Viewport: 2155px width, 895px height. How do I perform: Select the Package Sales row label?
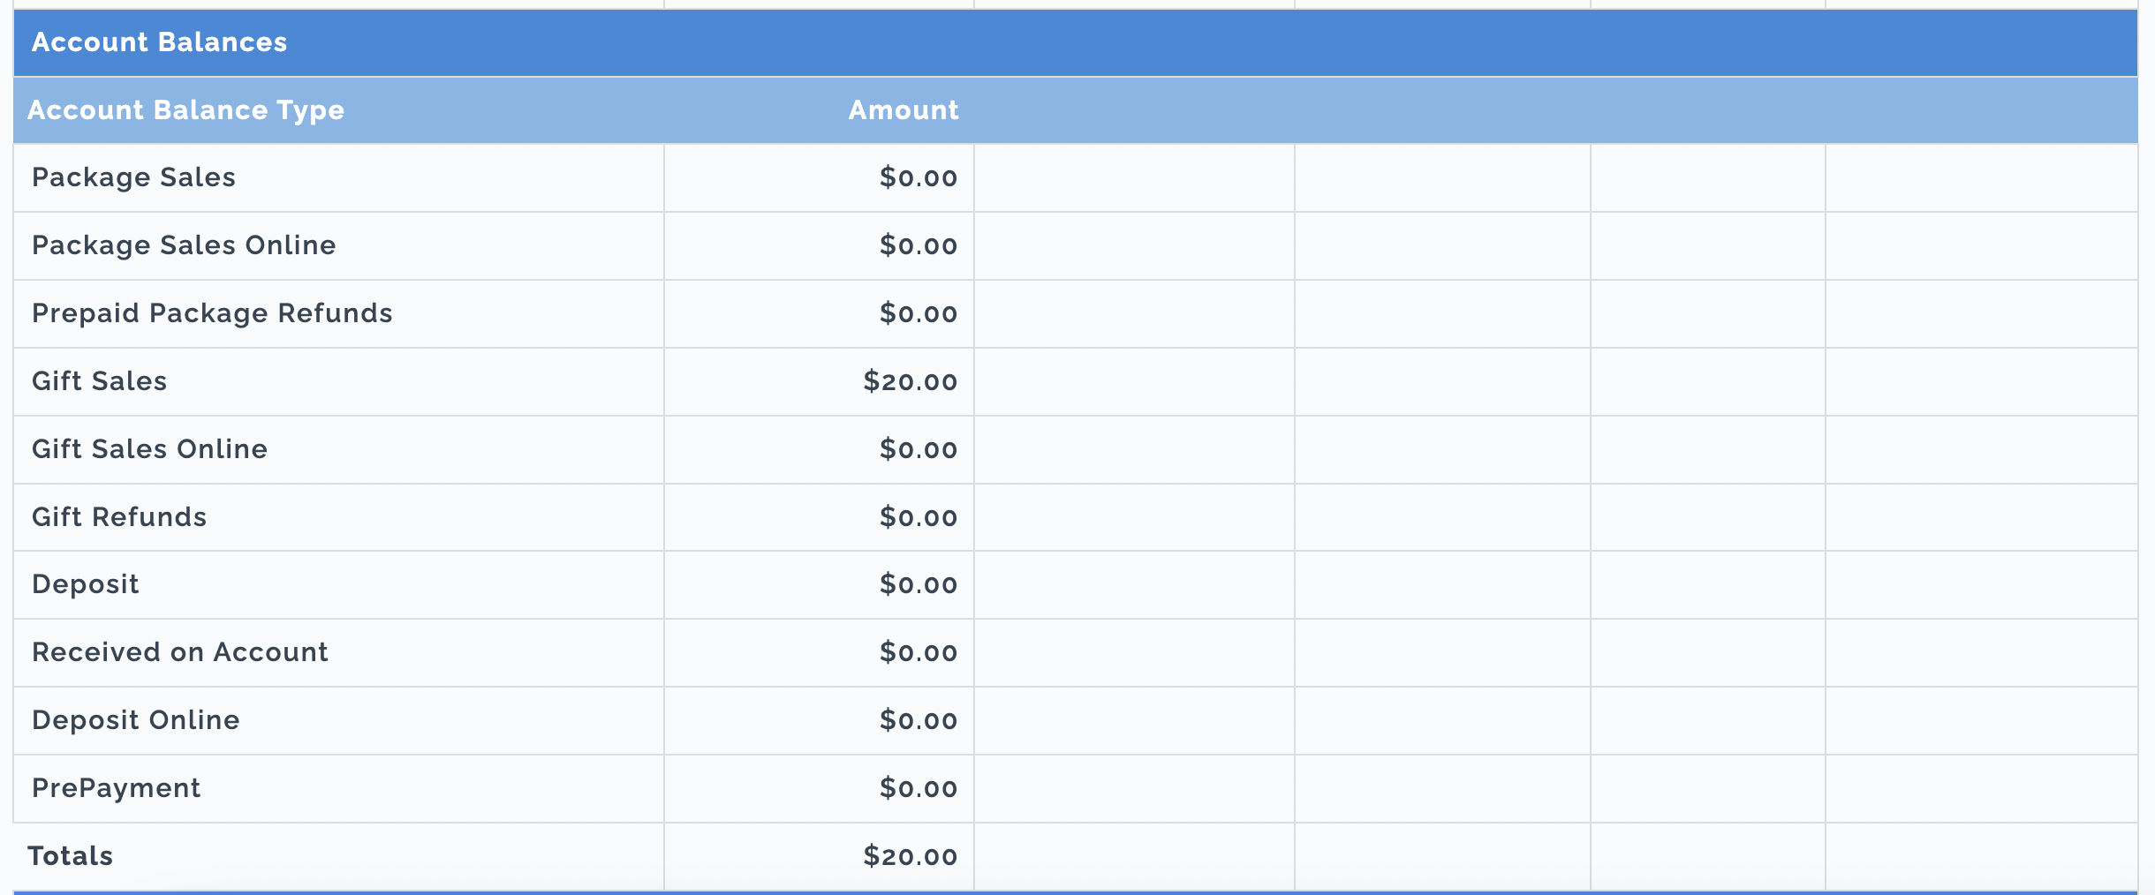pos(133,177)
